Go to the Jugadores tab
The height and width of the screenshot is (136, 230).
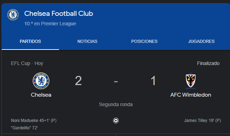202,41
